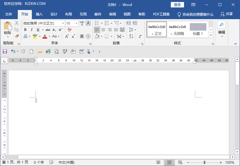Apply the 无间隔 style

pyautogui.click(x=177, y=29)
